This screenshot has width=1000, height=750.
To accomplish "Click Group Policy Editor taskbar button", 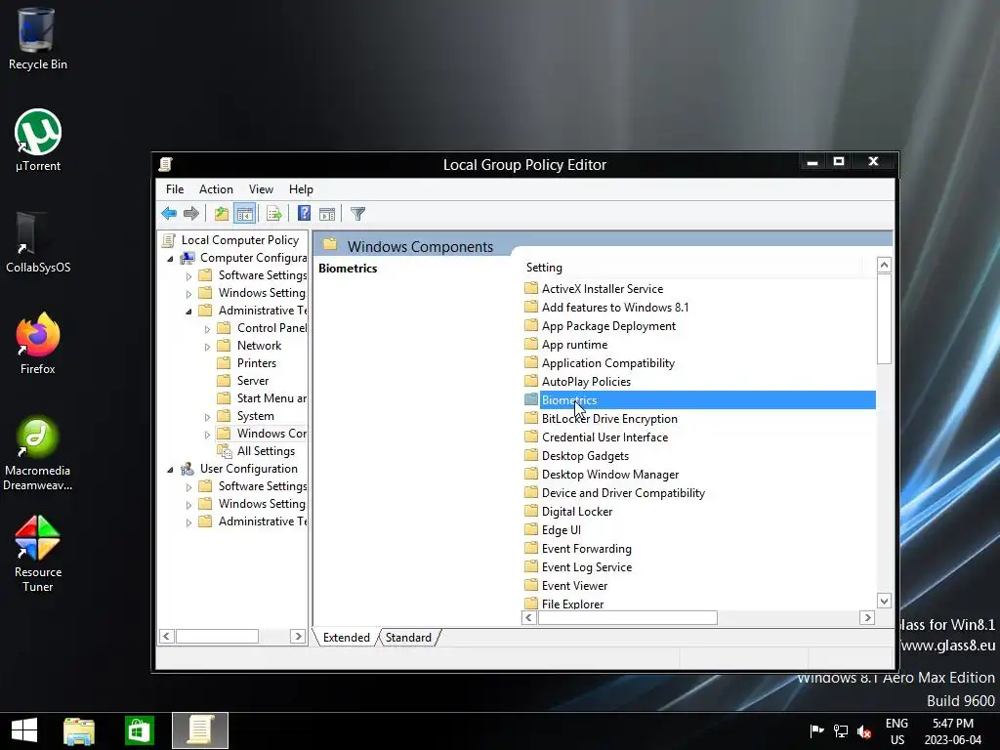I will tap(199, 730).
